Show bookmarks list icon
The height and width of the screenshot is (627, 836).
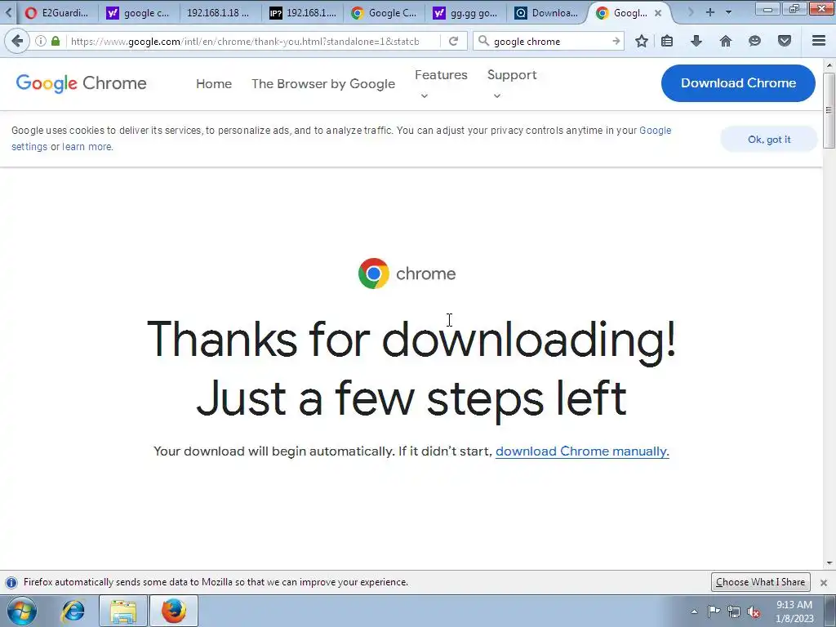point(667,41)
